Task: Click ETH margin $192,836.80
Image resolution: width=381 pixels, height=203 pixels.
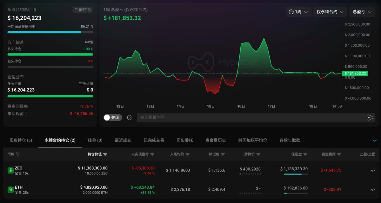Action: click(x=296, y=188)
